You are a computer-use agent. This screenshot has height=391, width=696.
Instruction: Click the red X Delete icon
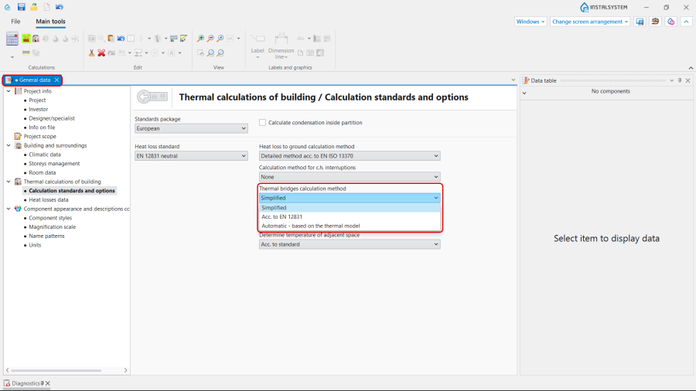[101, 53]
